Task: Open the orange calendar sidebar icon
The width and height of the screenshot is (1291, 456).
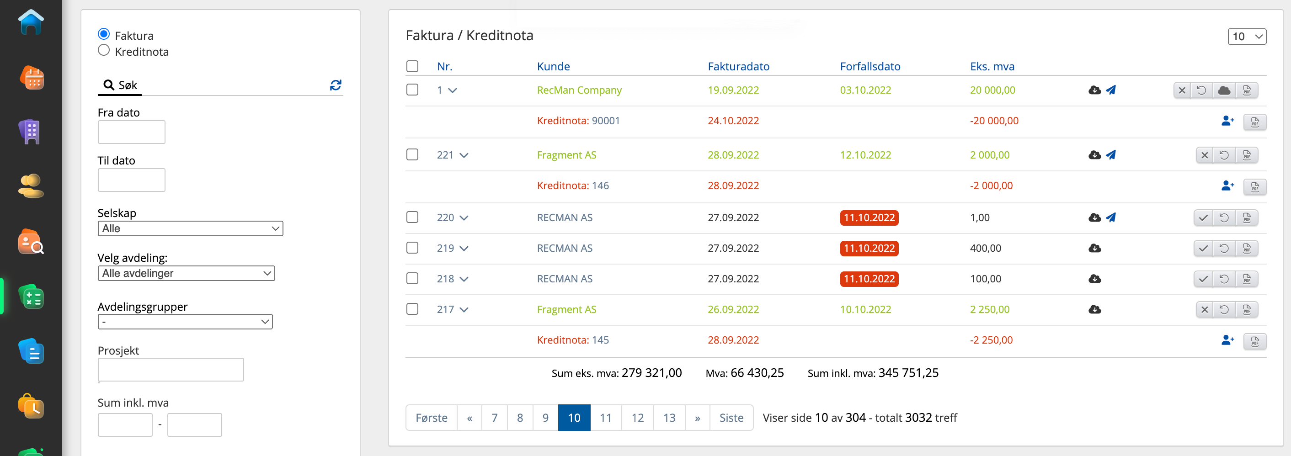Action: 32,78
